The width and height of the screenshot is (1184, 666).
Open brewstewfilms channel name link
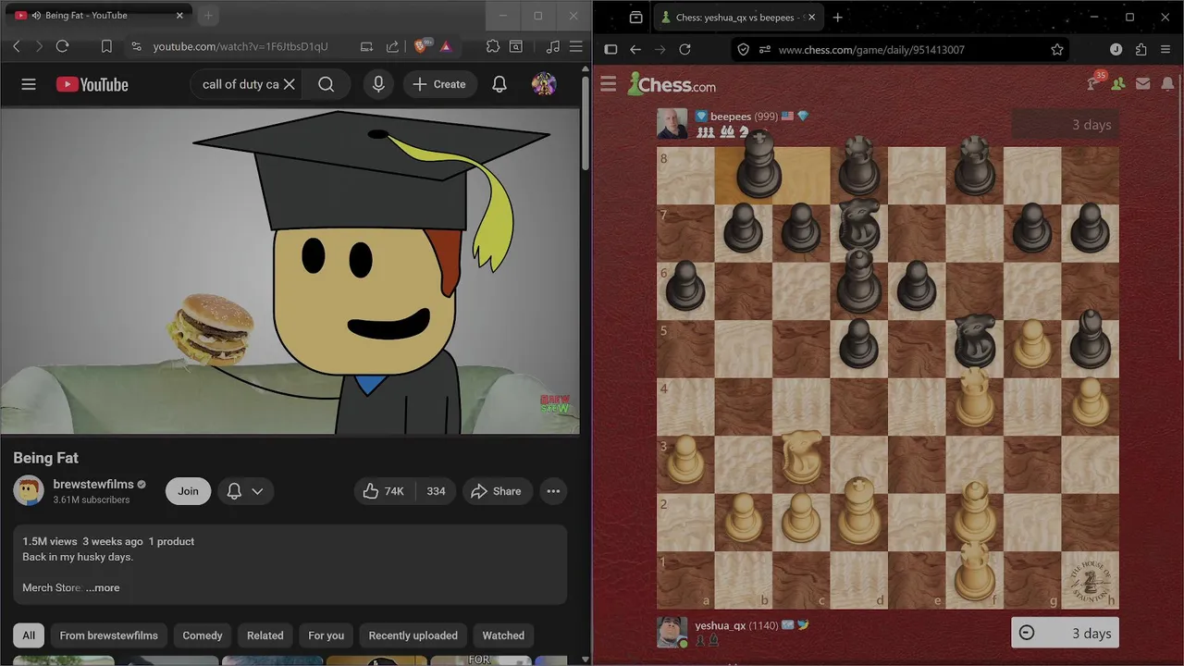click(93, 484)
